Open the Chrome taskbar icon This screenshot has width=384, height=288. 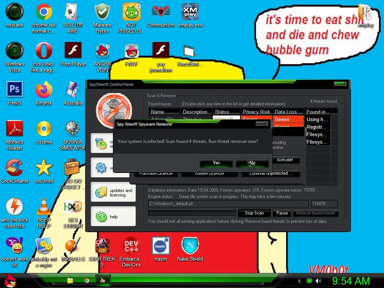click(87, 280)
